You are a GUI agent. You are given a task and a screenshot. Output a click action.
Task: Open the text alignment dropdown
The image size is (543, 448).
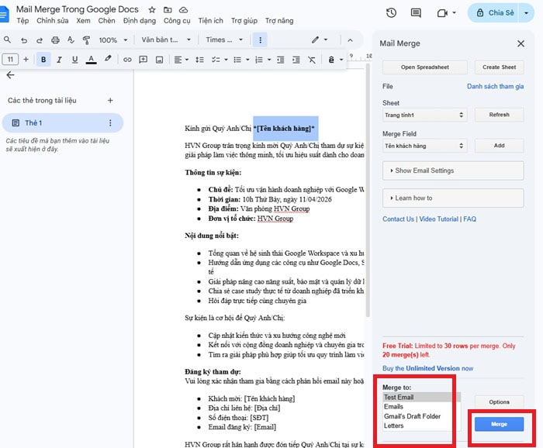tap(181, 60)
